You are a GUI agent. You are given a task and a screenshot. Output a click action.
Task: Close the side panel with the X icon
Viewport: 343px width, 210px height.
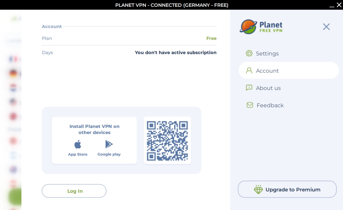pos(326,27)
